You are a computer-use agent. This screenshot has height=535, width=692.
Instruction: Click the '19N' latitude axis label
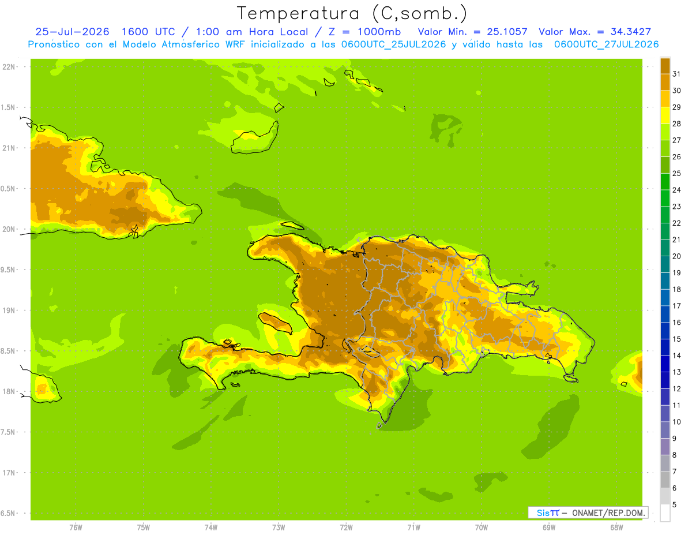point(10,310)
